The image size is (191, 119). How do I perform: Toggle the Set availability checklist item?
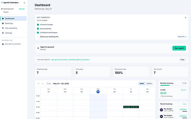pyautogui.click(x=38, y=29)
